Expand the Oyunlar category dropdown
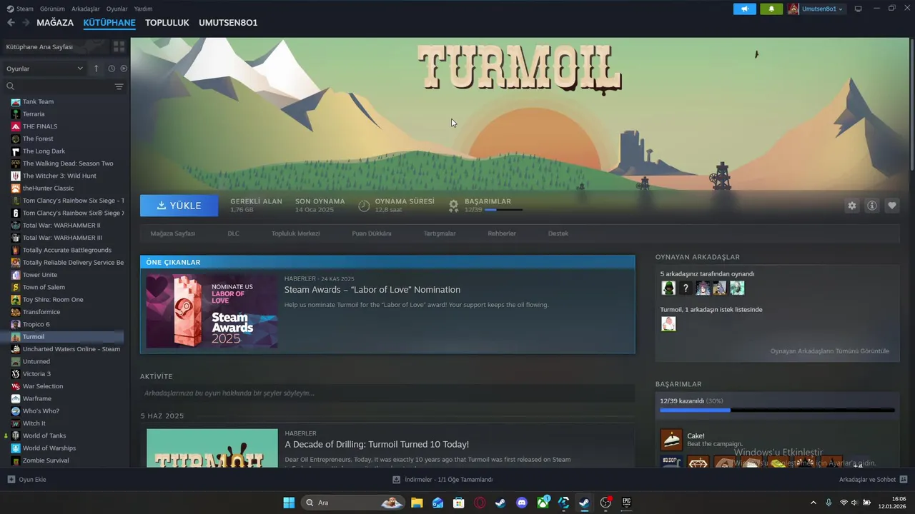Viewport: 915px width, 514px height. (44, 69)
